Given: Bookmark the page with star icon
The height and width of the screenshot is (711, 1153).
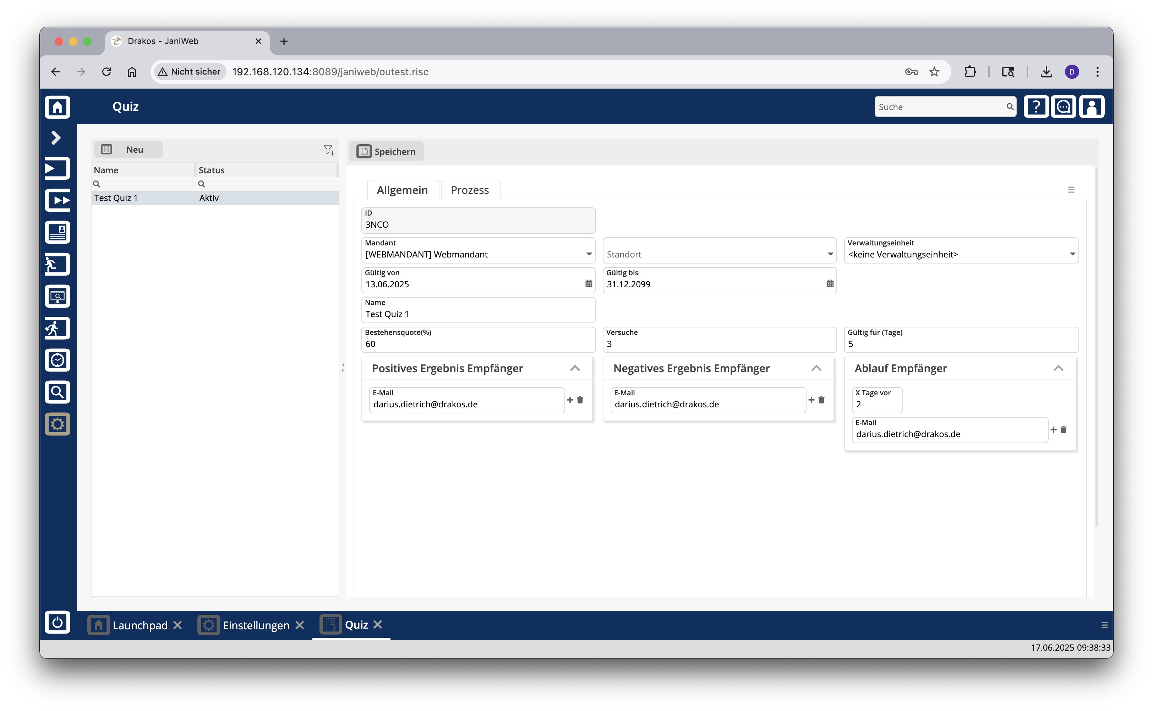Looking at the screenshot, I should coord(934,72).
